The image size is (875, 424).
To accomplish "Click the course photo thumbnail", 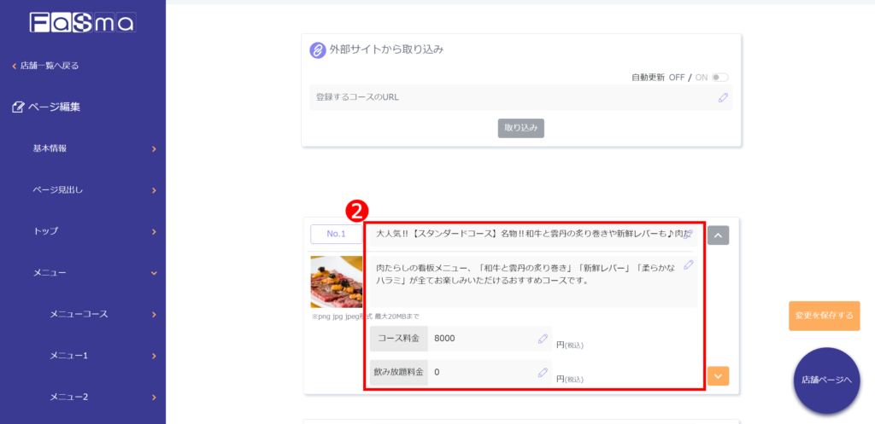I will (336, 282).
